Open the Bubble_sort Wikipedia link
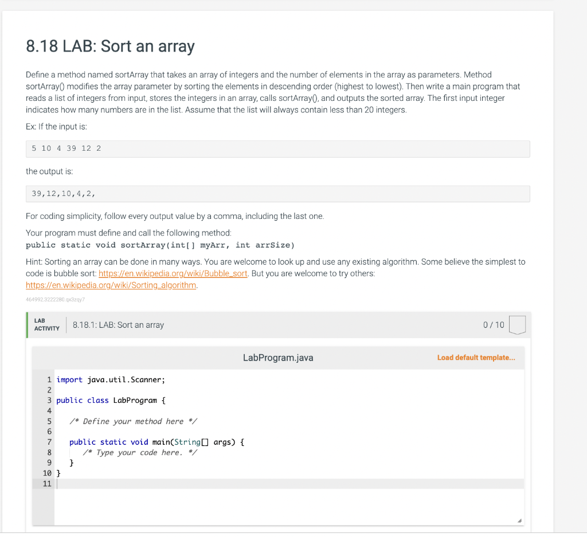The height and width of the screenshot is (537, 587). 173,273
